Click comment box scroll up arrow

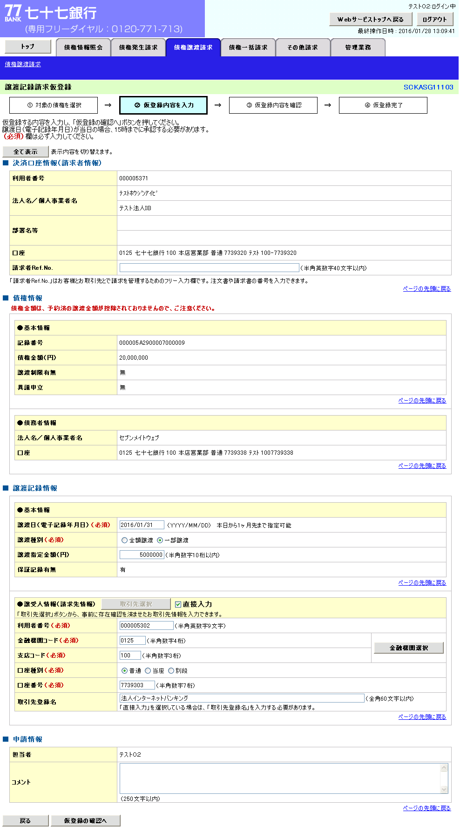pyautogui.click(x=444, y=767)
